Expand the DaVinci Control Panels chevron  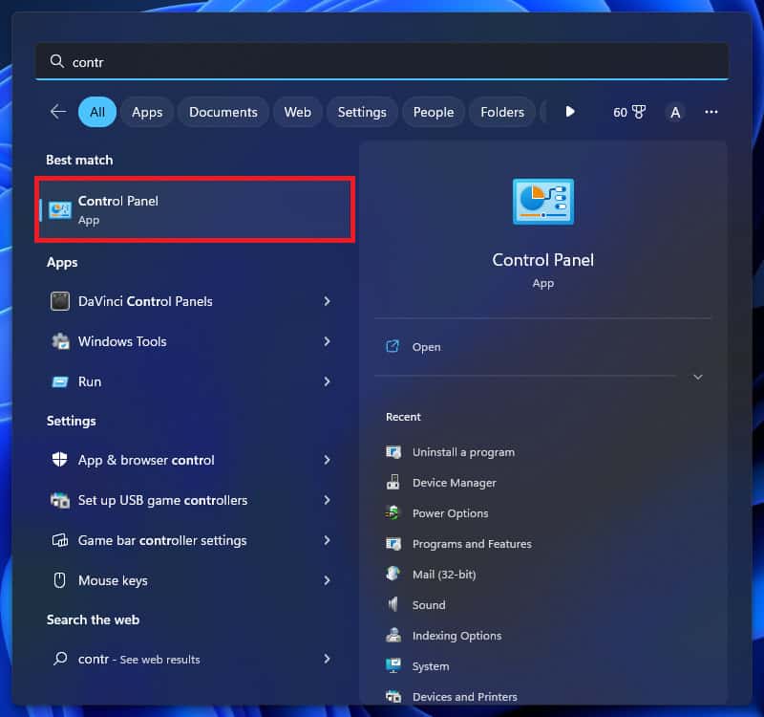(x=327, y=301)
